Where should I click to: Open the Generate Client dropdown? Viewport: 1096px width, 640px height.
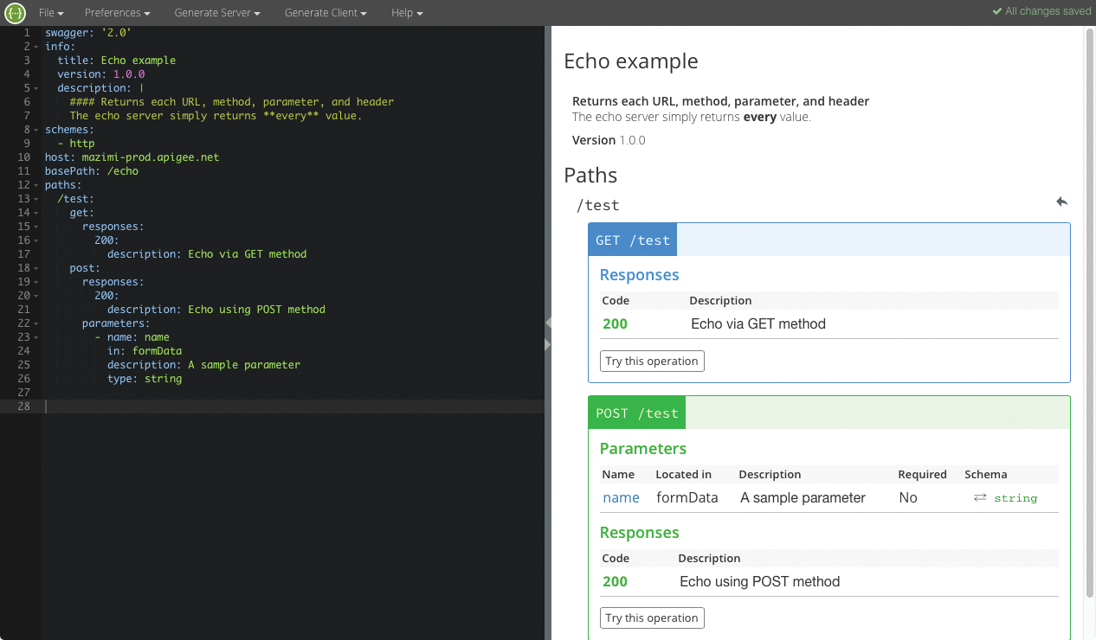[326, 12]
